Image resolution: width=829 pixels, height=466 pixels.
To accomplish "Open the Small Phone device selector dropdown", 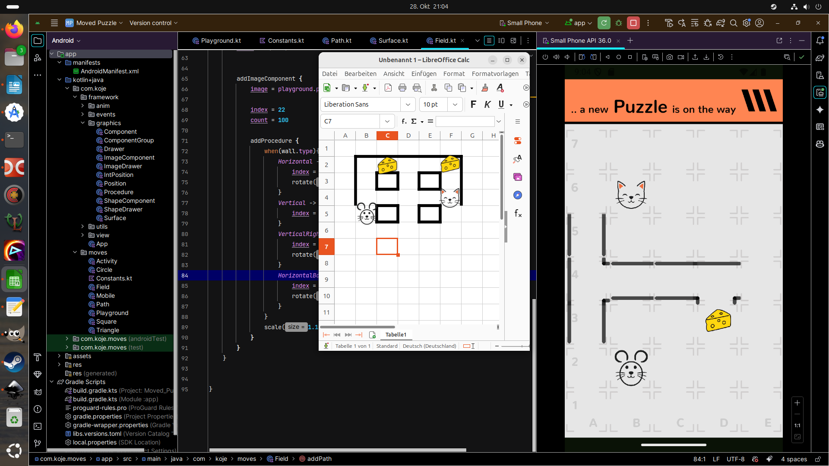I will pyautogui.click(x=524, y=23).
